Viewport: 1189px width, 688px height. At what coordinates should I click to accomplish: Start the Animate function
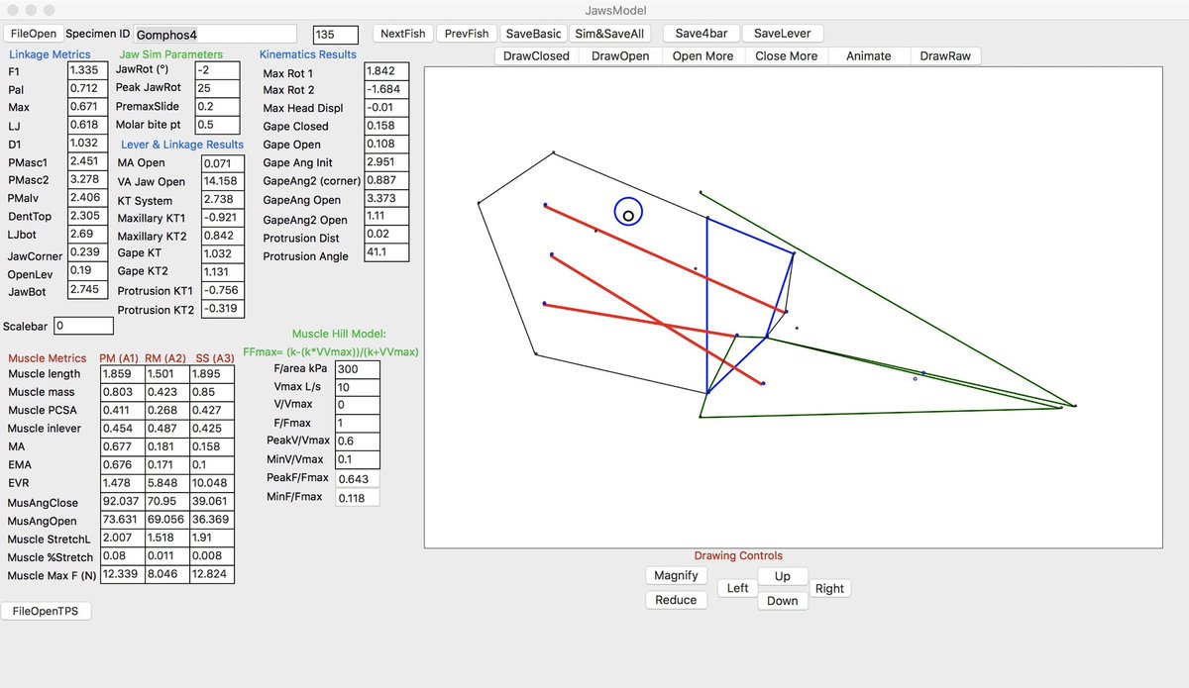(x=868, y=55)
